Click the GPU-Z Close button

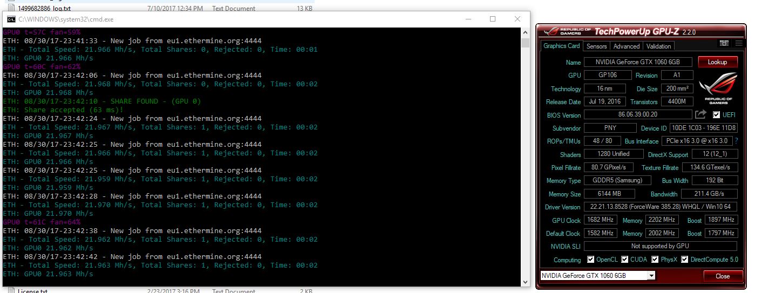pyautogui.click(x=723, y=276)
